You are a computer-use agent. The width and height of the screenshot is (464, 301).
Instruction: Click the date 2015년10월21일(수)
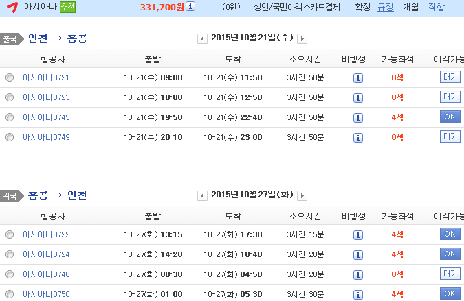[x=252, y=38]
